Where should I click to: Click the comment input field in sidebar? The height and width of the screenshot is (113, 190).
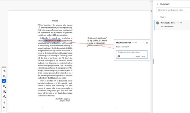point(173,10)
